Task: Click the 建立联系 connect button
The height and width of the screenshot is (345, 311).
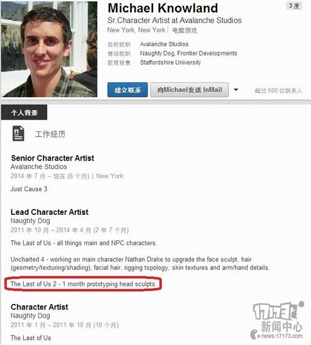Action: click(128, 90)
